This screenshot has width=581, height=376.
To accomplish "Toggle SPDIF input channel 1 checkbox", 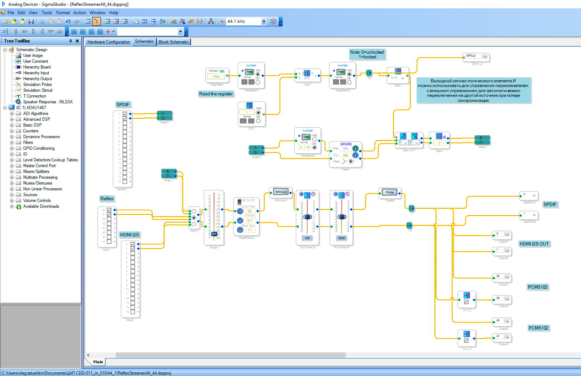I will pyautogui.click(x=125, y=119).
